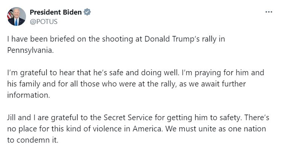Click the paragraph beginning 'Jill and I are grateful'

[138, 129]
